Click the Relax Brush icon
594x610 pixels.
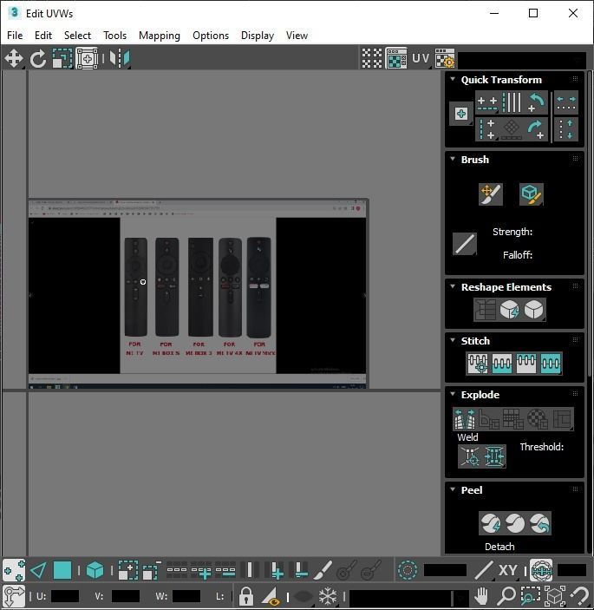[x=531, y=194]
